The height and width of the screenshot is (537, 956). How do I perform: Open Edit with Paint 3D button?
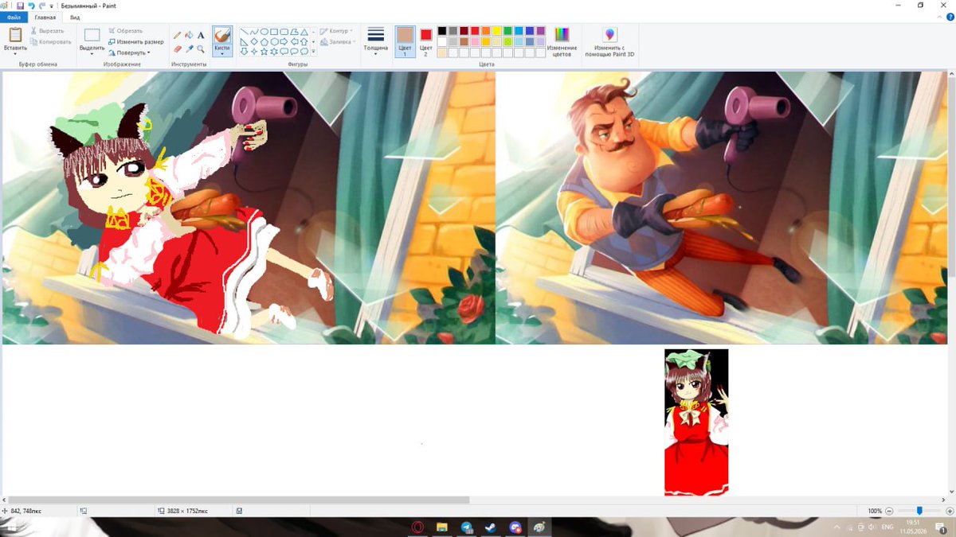pos(609,41)
